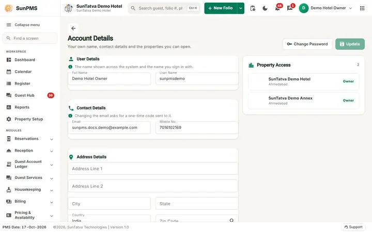
Task: Click the Billing icon
Action: (9, 201)
